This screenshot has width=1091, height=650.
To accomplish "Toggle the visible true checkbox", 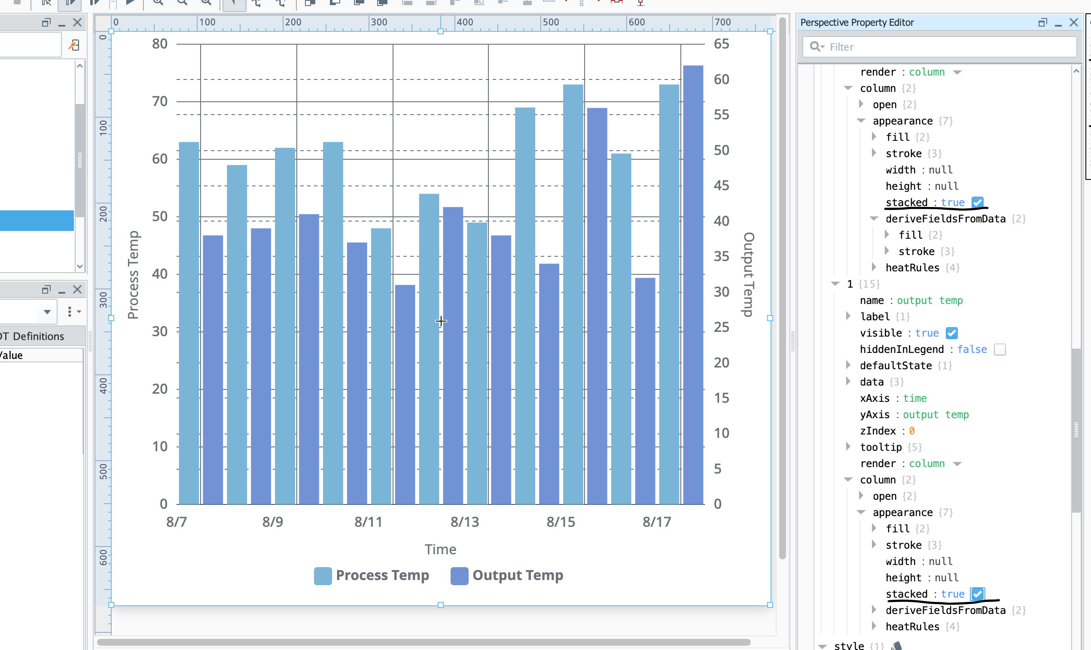I will pyautogui.click(x=951, y=333).
